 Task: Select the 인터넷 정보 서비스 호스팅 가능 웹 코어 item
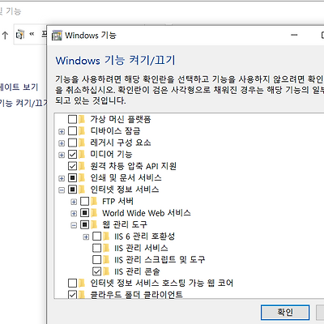tap(161, 283)
